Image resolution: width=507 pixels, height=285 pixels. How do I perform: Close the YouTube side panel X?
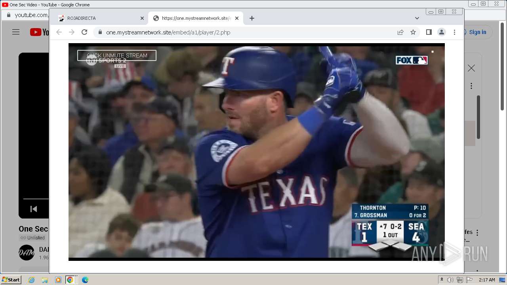tap(471, 68)
